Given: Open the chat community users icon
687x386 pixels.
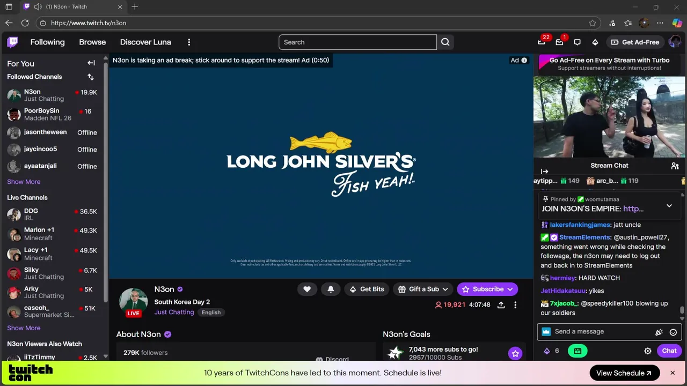Looking at the screenshot, I should [x=675, y=166].
